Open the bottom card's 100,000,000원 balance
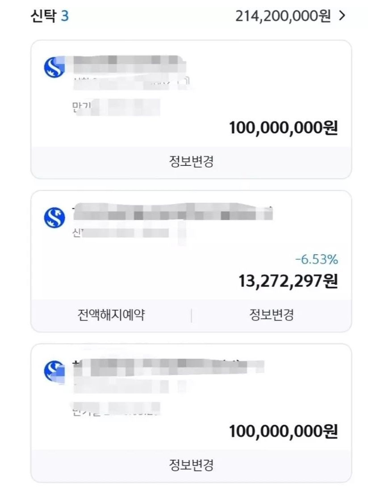Viewport: 368px width, 493px height. (284, 431)
